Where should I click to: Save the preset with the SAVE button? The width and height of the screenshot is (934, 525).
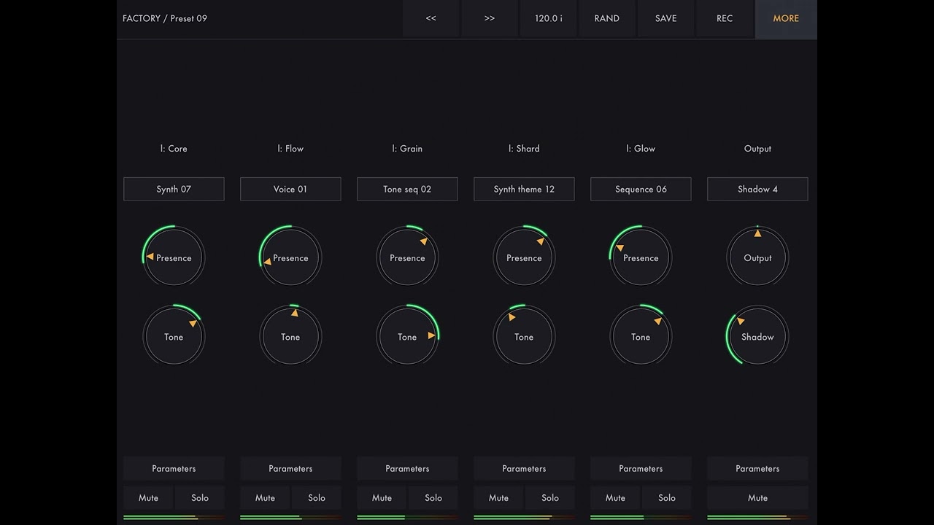point(665,18)
